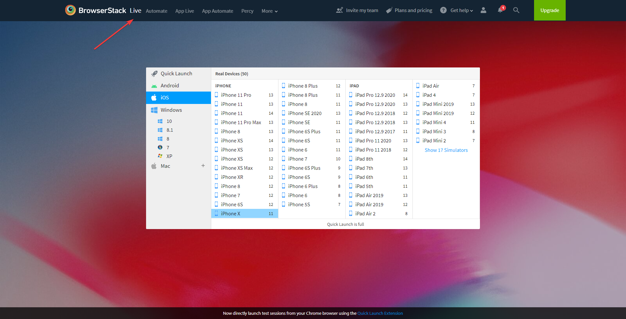Click the Quick Launch rocket icon

tap(154, 74)
